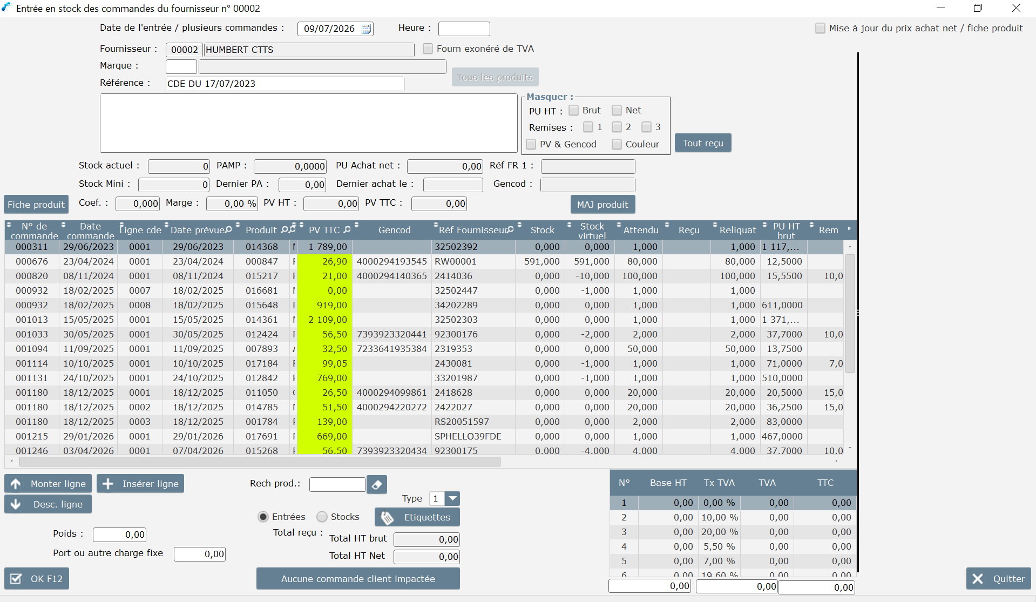Select order row 000676 cell
This screenshot has height=602, width=1036.
pos(32,261)
